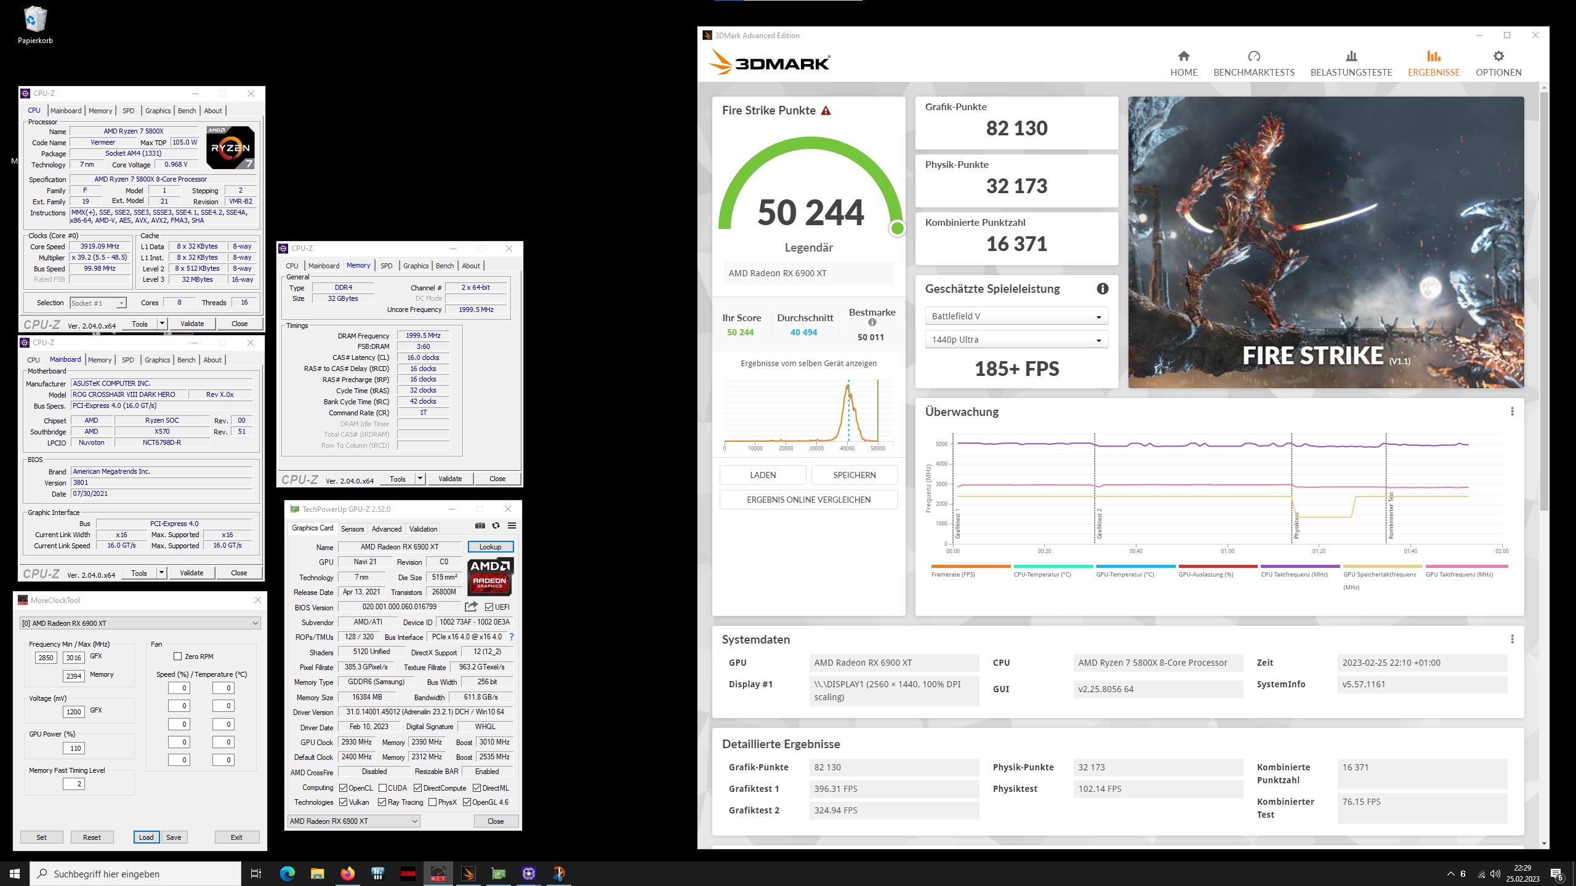
Task: Click the SPEICHERN button in 3DMark
Action: click(x=854, y=475)
